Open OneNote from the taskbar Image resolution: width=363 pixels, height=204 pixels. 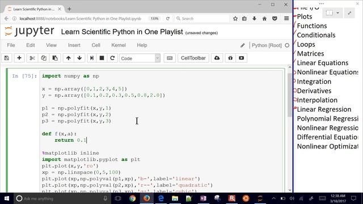click(x=203, y=198)
